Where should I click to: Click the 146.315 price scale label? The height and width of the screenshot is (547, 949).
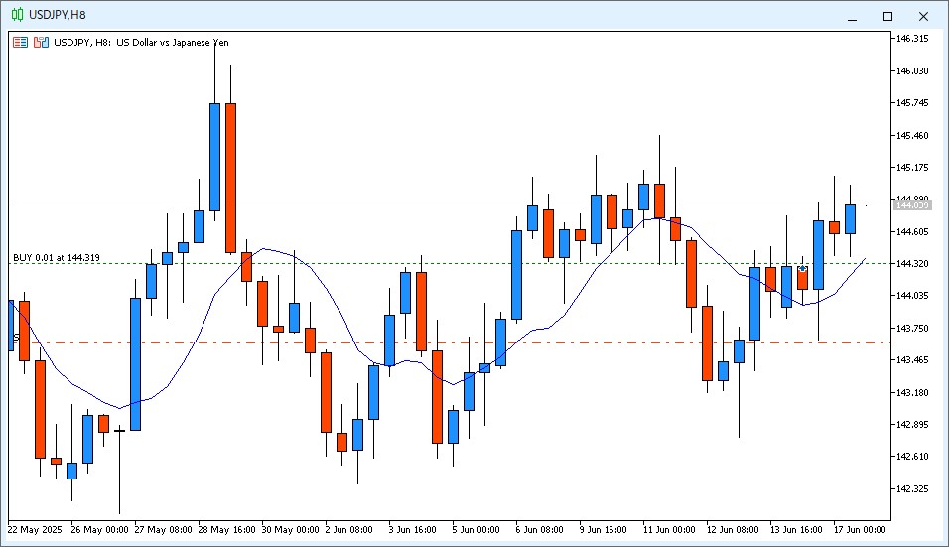coord(912,38)
